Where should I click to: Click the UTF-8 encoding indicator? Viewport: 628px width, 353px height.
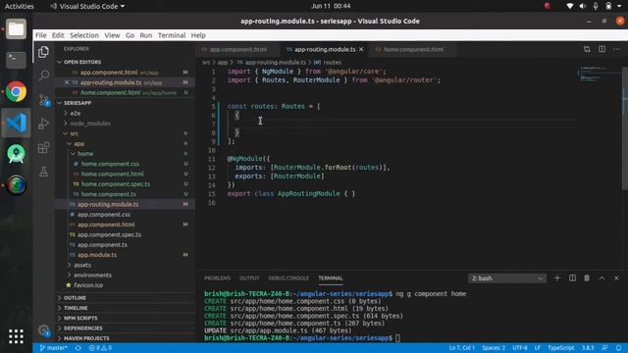(x=520, y=348)
